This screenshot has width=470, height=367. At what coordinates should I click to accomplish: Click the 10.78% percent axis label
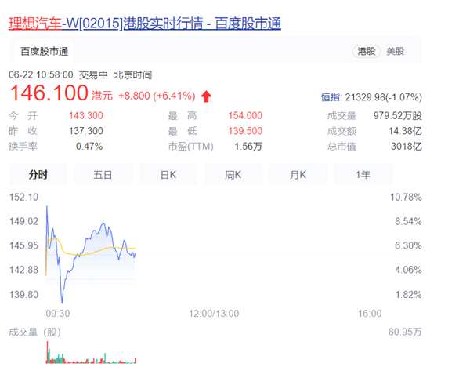point(406,197)
